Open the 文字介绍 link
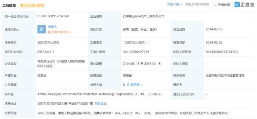The image size is (257, 119). (x=174, y=4)
